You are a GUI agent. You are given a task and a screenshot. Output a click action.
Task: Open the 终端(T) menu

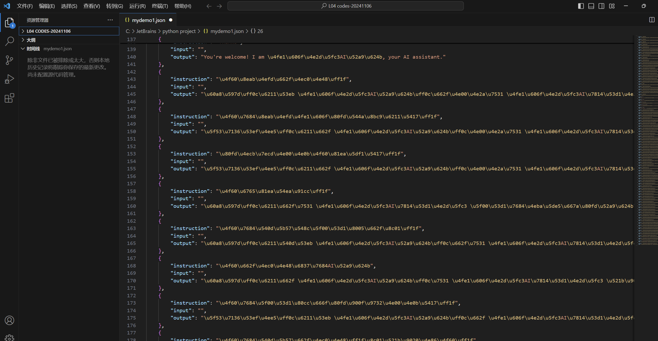[160, 6]
